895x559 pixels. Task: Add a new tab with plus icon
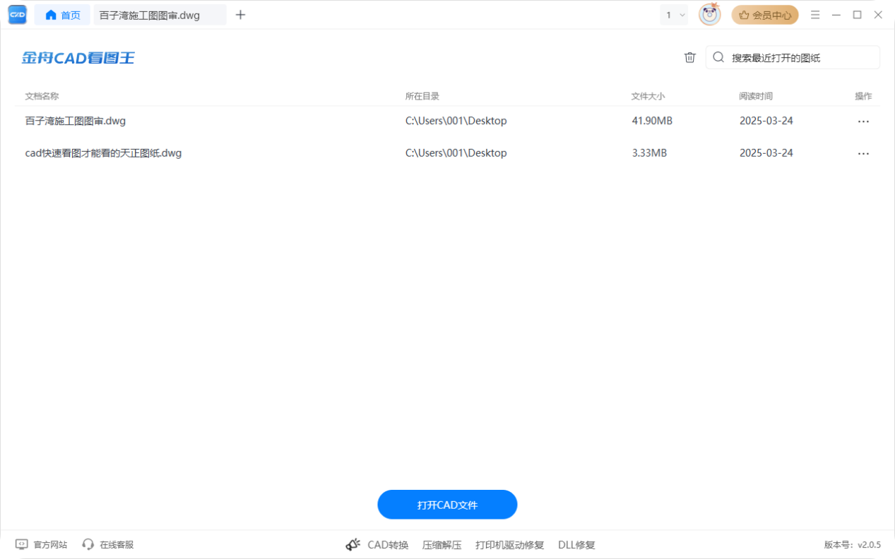(x=240, y=15)
